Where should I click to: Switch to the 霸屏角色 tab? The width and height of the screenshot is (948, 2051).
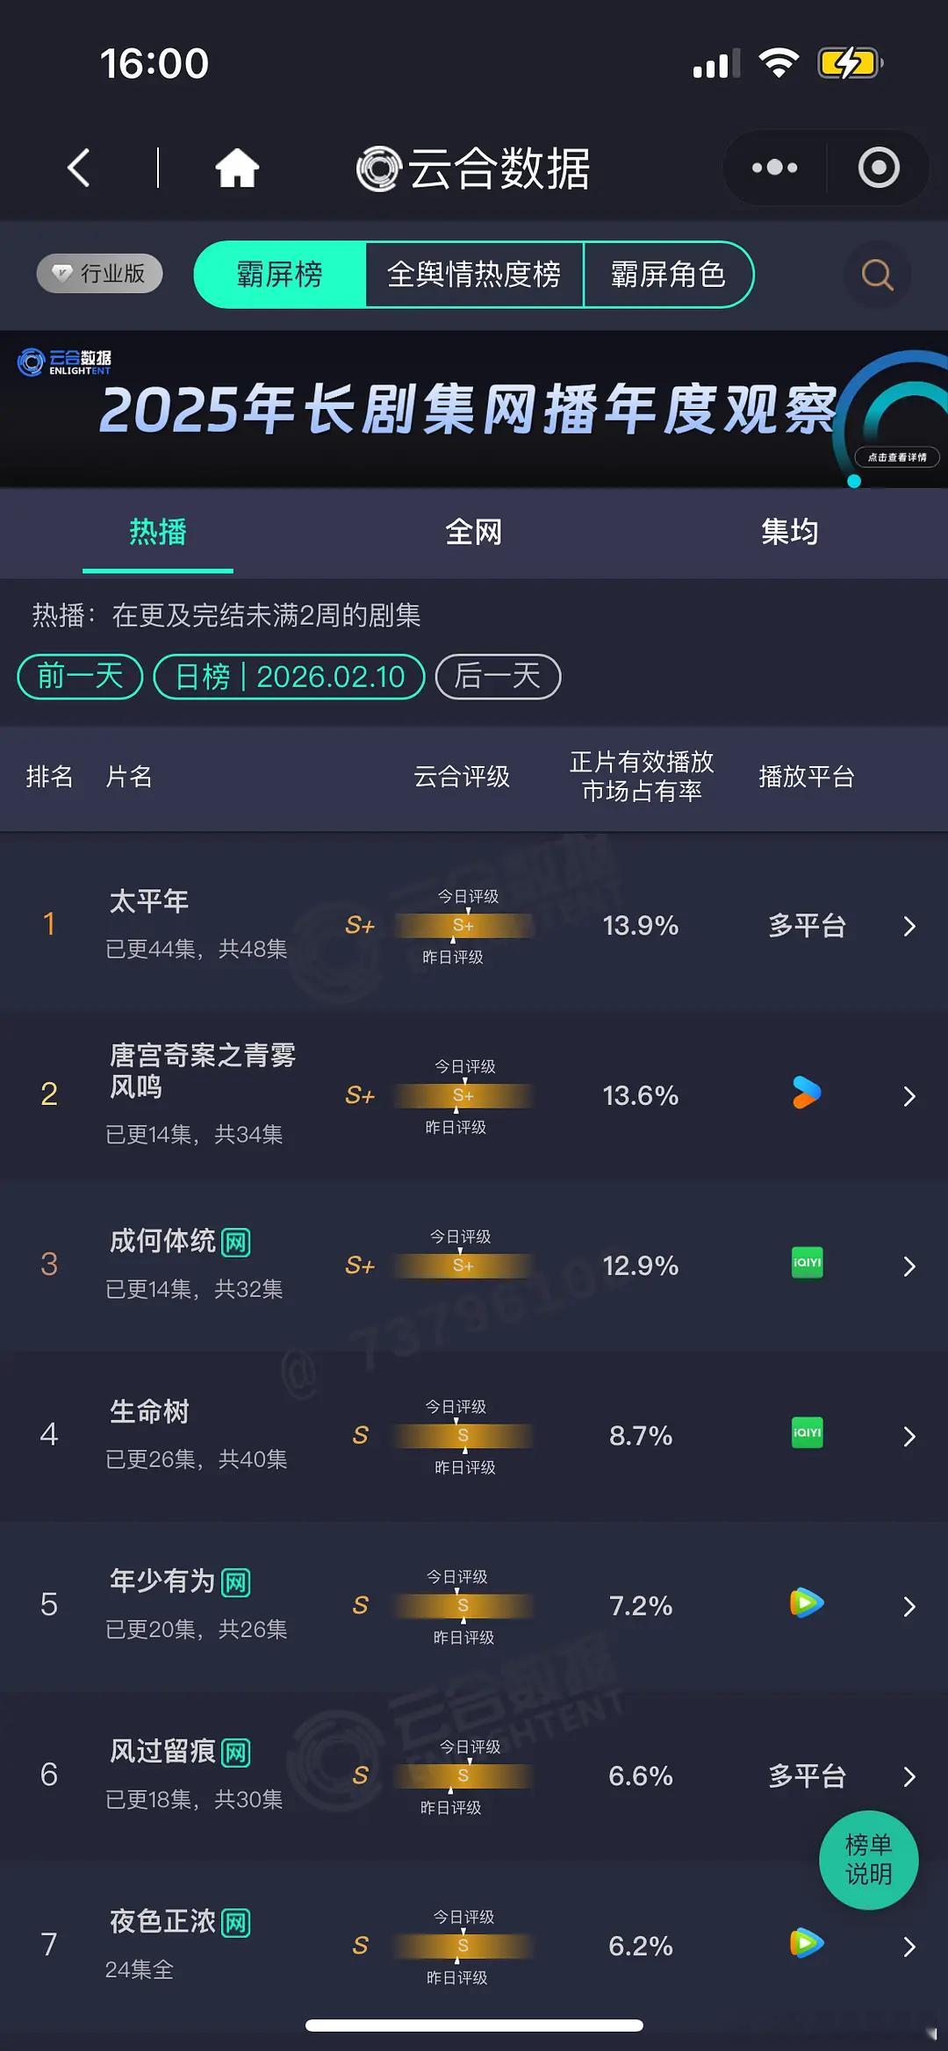[x=668, y=275]
